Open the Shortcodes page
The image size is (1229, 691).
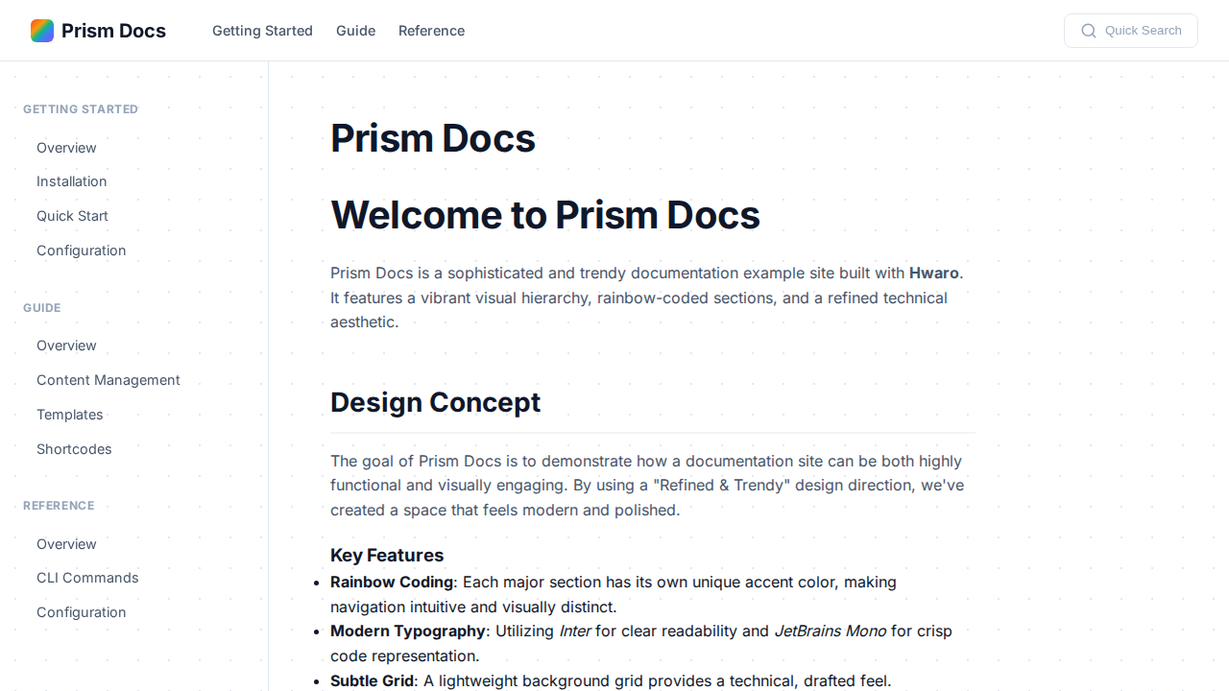click(74, 448)
